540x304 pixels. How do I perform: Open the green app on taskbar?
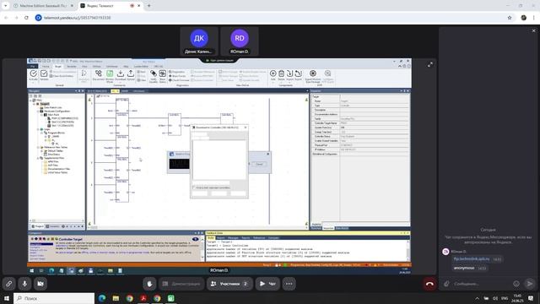(170, 298)
